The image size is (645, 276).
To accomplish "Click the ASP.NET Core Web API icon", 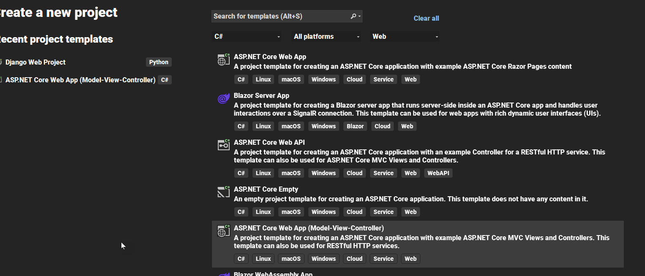I will [223, 145].
